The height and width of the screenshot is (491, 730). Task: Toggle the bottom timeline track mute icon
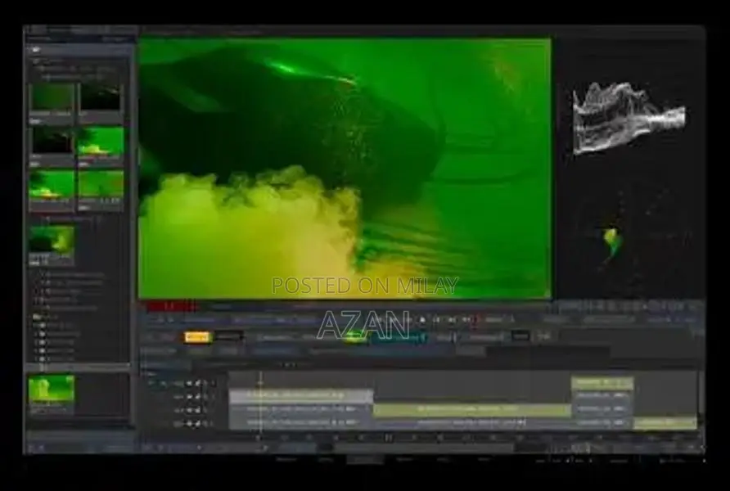pyautogui.click(x=205, y=423)
